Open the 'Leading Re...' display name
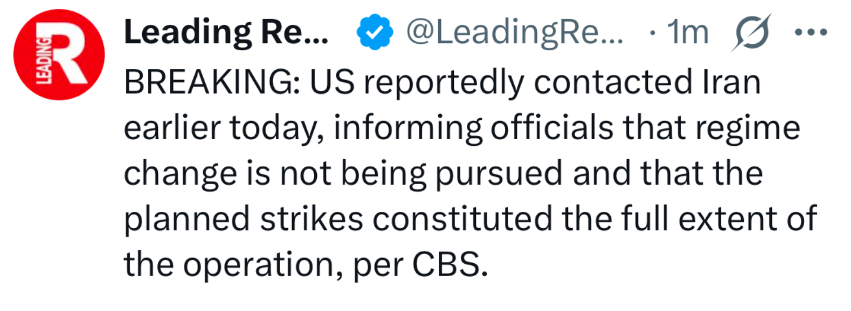 [226, 33]
